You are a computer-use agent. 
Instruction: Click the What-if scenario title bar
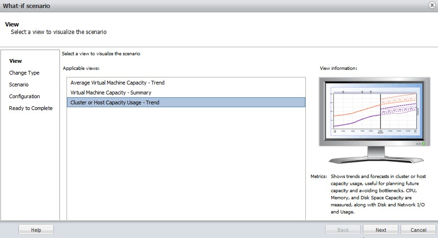tap(189, 6)
